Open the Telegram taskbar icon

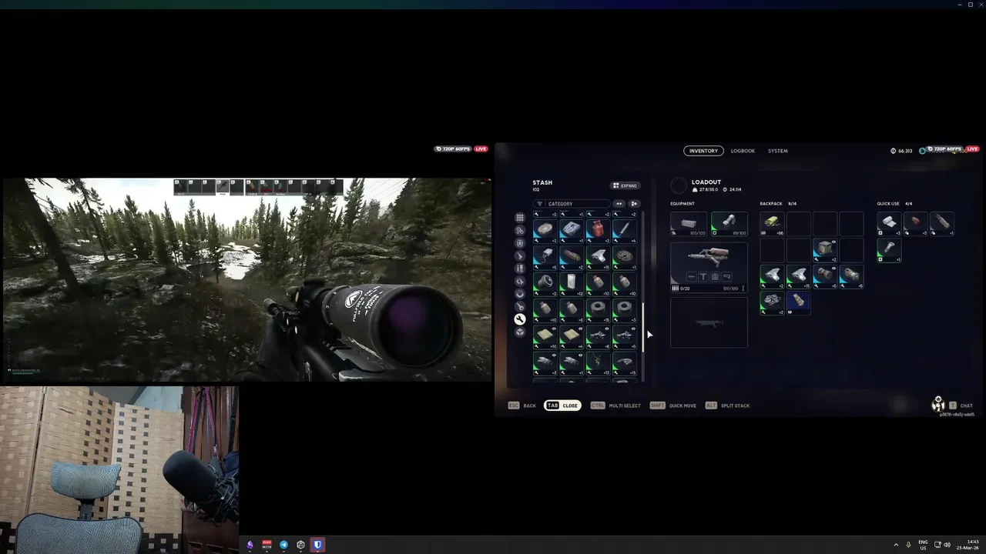(x=283, y=545)
